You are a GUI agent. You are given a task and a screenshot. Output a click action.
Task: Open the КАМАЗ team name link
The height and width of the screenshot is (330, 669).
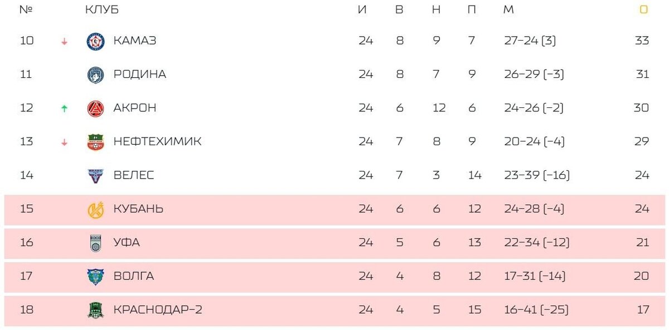pos(134,41)
